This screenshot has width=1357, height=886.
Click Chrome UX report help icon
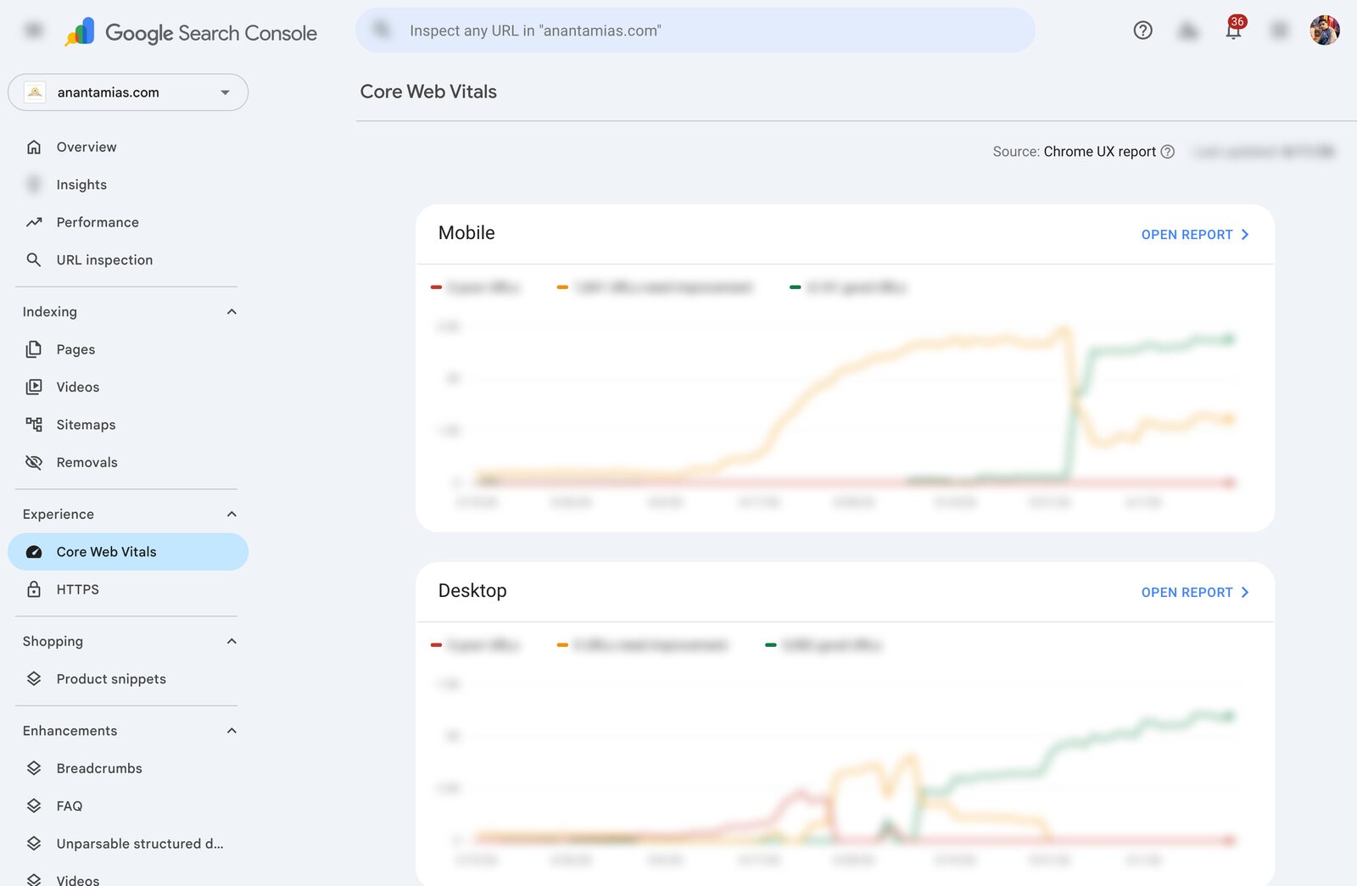(x=1168, y=152)
